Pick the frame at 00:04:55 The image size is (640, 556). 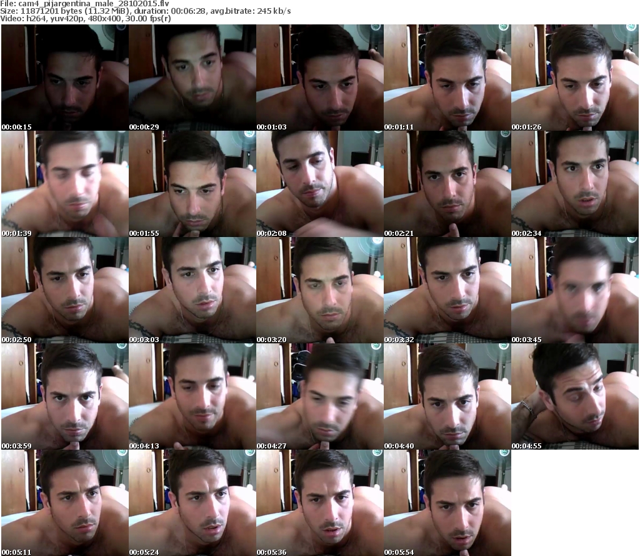pos(575,397)
